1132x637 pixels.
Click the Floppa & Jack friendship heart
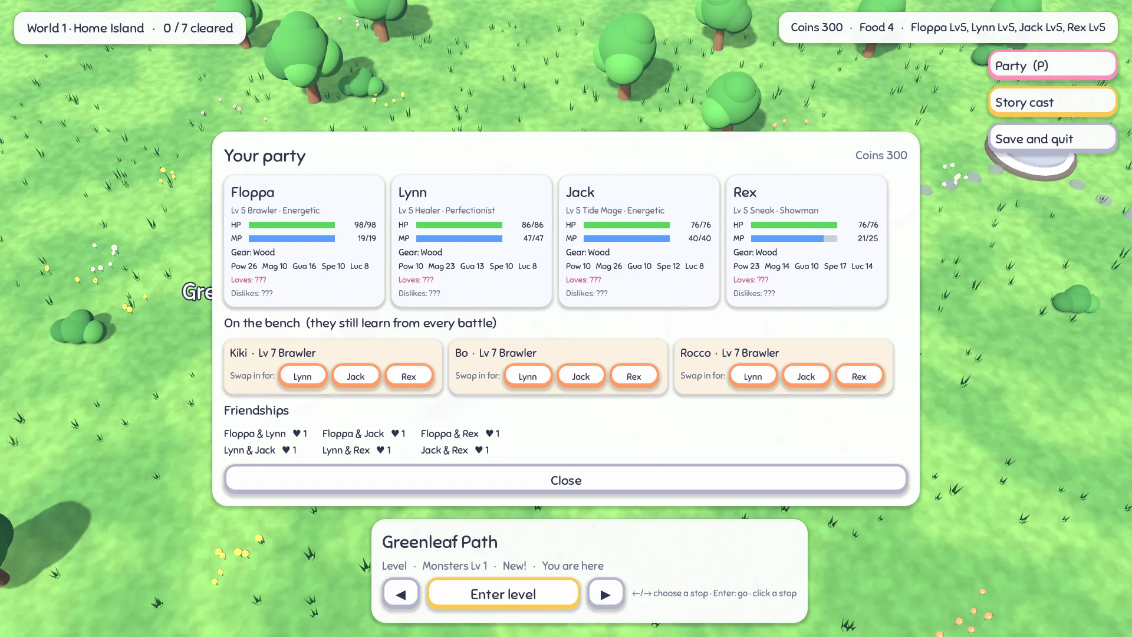pyautogui.click(x=395, y=434)
